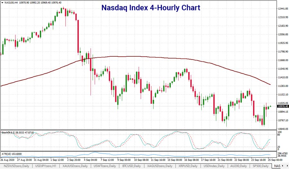Click the 23 Sep 16:00 time label
Image resolution: width=289 pixels, height=169 pixels.
pos(259,160)
